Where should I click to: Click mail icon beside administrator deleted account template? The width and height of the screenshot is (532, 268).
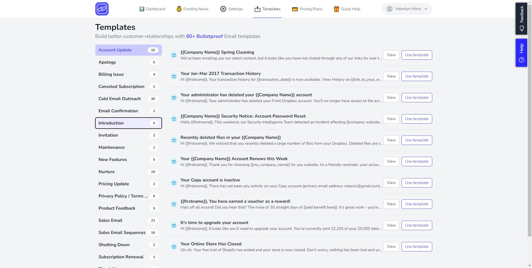tap(174, 98)
